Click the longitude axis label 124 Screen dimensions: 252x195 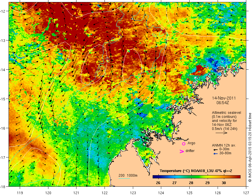(x=161, y=193)
